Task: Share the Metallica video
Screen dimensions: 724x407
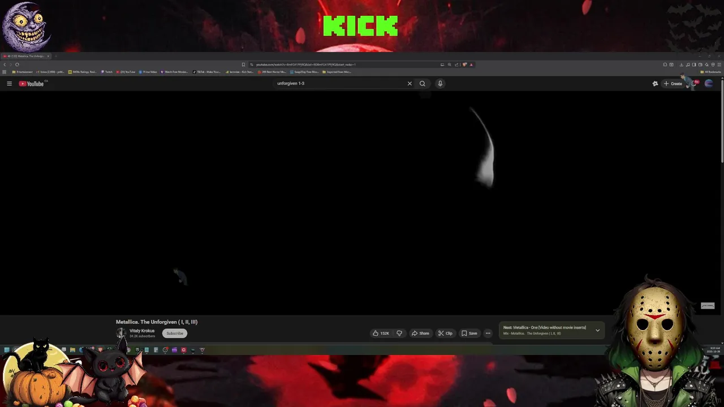Action: [x=420, y=334]
